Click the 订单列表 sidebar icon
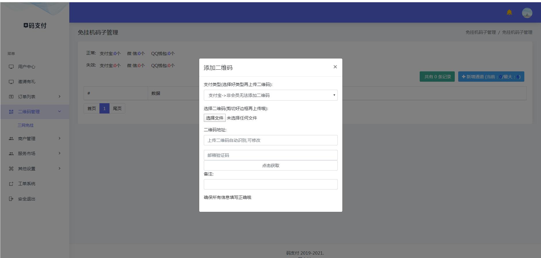 pos(11,97)
